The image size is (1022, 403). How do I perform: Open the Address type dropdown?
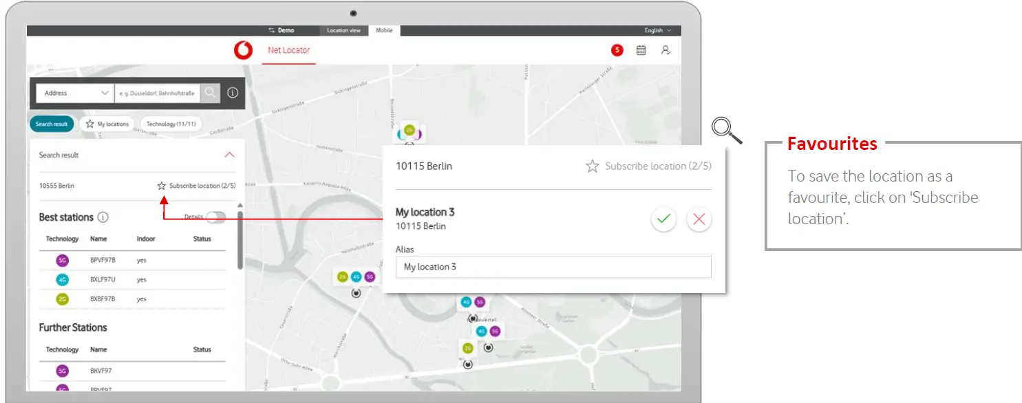[76, 93]
